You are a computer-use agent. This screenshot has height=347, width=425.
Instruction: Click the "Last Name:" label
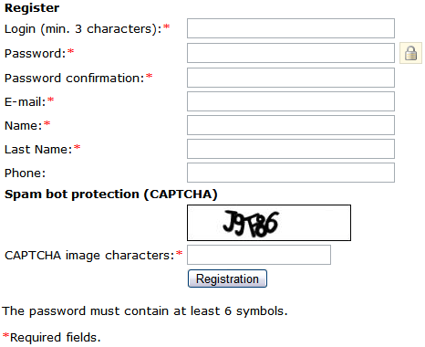(x=38, y=150)
